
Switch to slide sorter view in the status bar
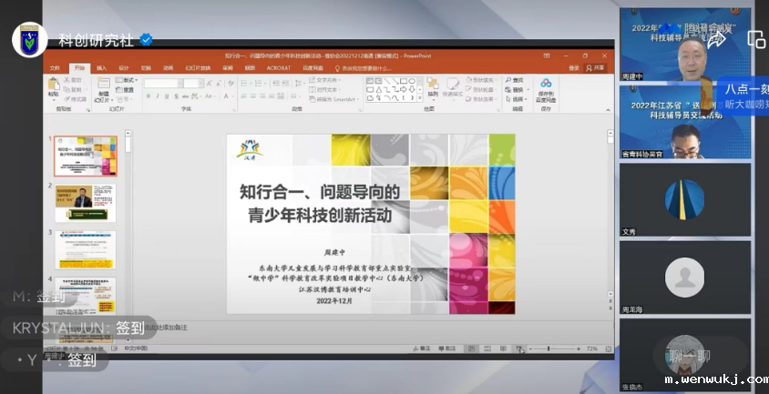click(487, 349)
